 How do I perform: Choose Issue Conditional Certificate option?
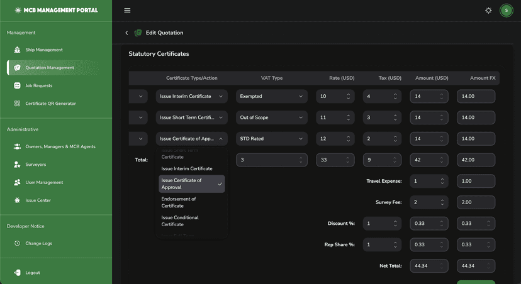(192, 221)
